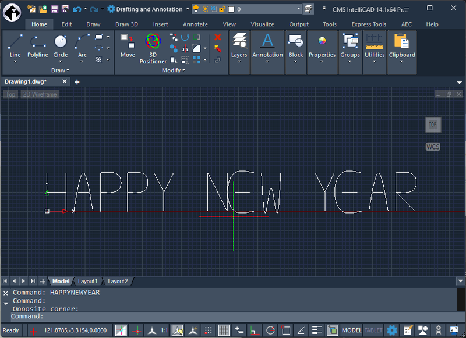Select the Line drawing tool

pyautogui.click(x=15, y=46)
